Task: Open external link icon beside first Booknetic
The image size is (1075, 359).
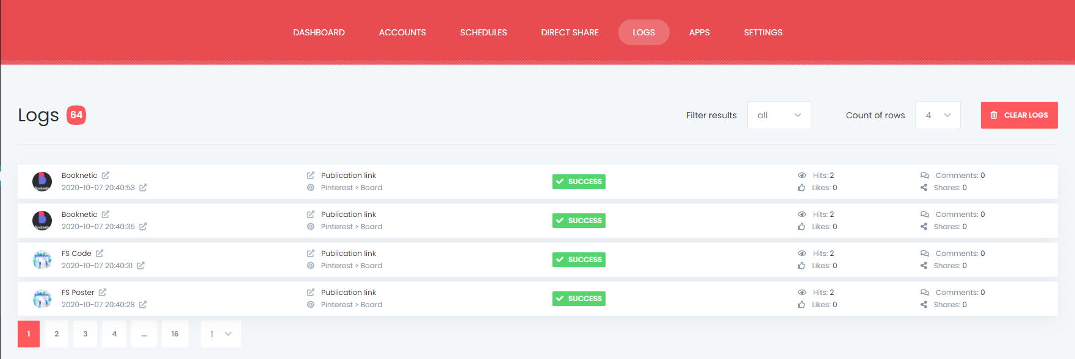Action: tap(106, 175)
